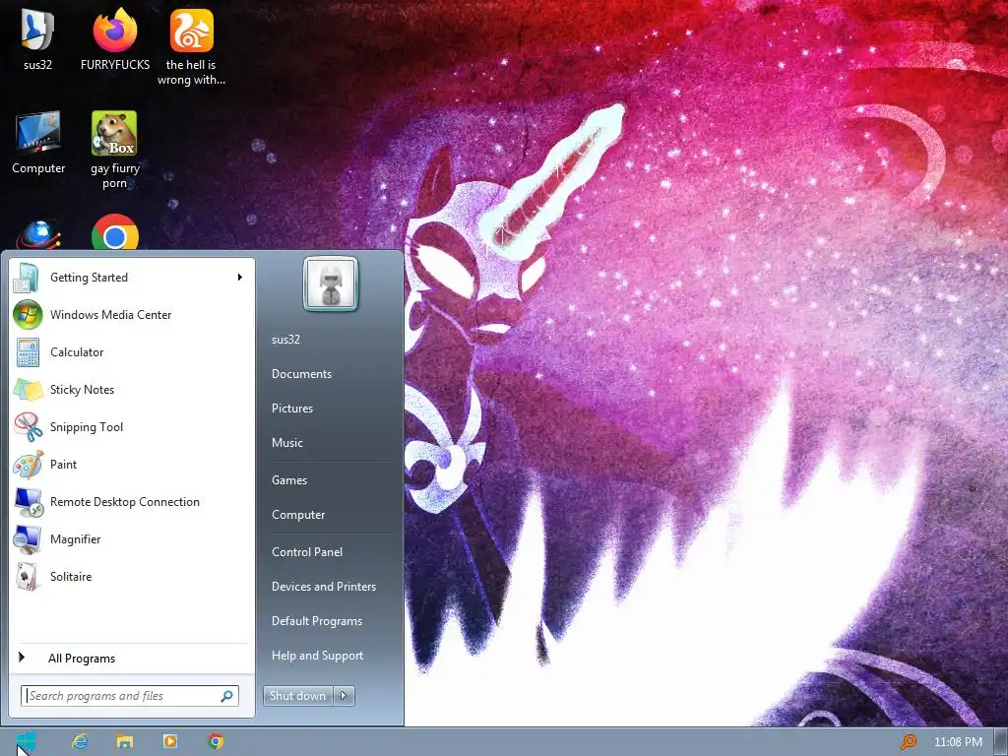Select the Snipping Tool label
This screenshot has width=1008, height=756.
click(x=87, y=427)
